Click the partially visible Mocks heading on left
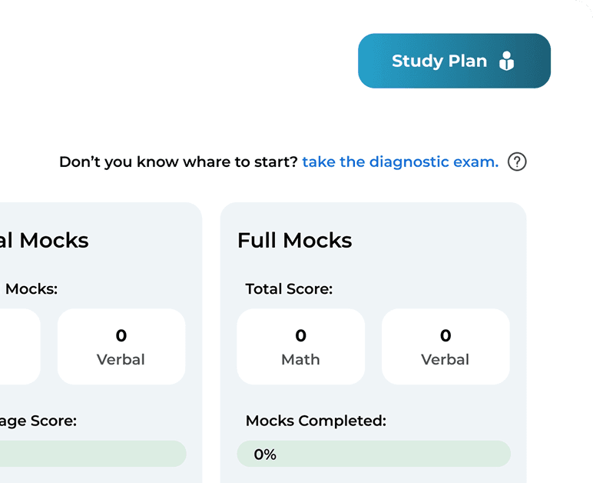593x483 pixels. point(45,240)
